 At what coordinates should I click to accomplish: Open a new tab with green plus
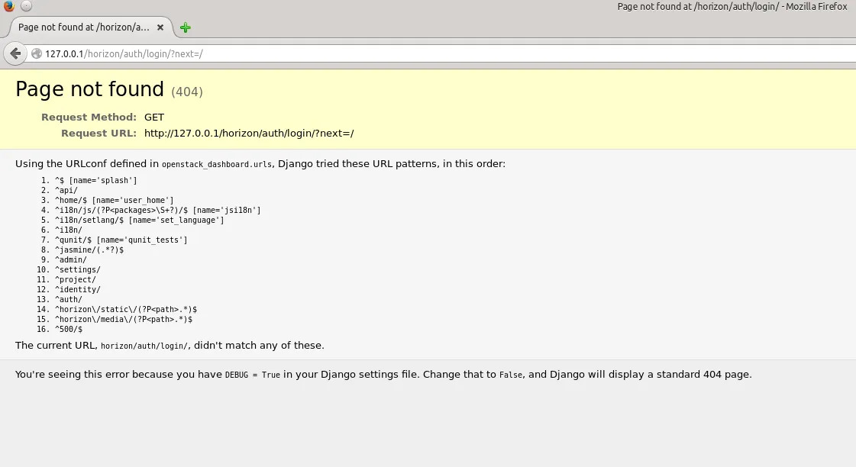(x=186, y=27)
